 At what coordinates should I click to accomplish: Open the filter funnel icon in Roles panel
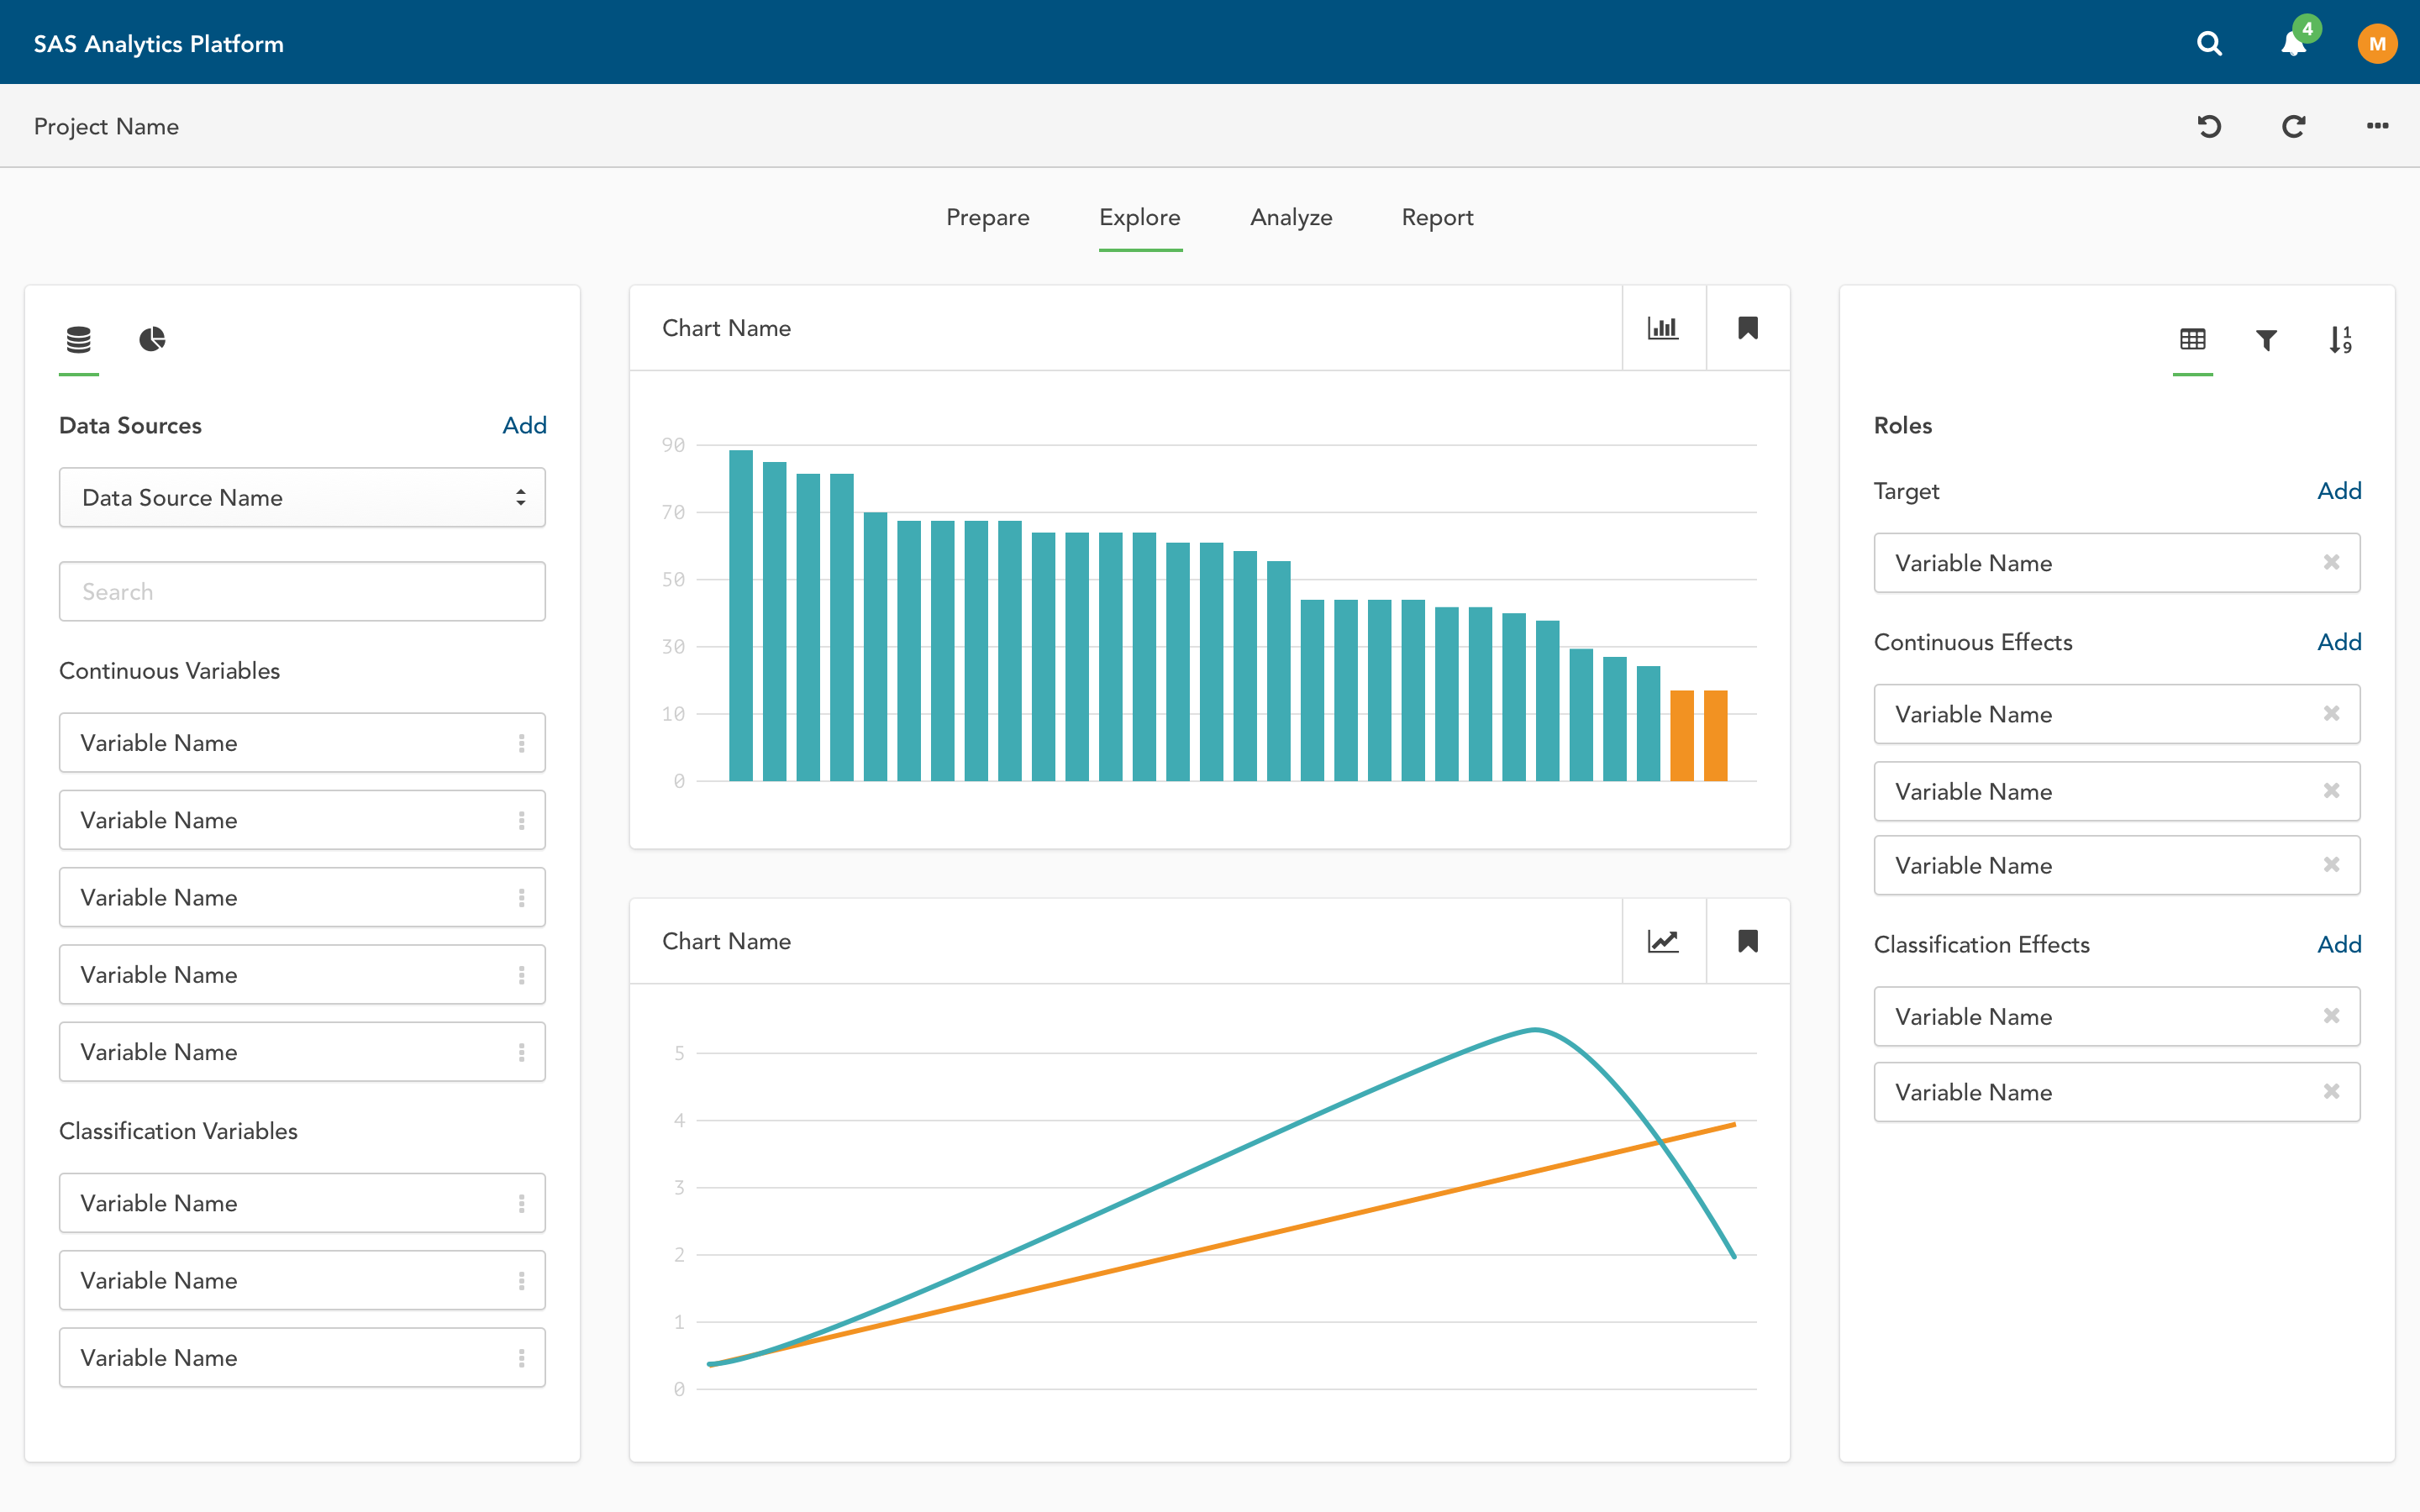(x=2266, y=340)
